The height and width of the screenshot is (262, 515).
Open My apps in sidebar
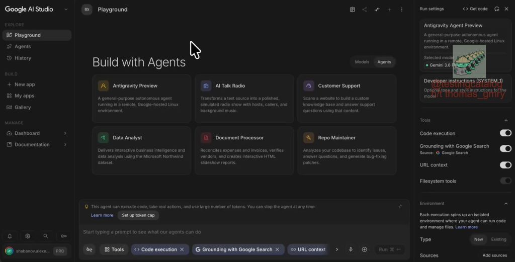click(37, 96)
